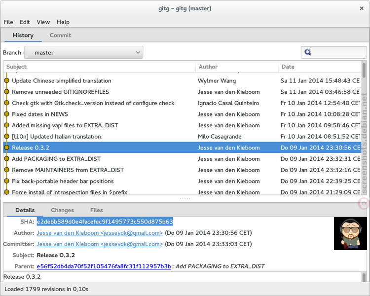Click the author avatar thumbnail
370x296 pixels.
pyautogui.click(x=350, y=233)
